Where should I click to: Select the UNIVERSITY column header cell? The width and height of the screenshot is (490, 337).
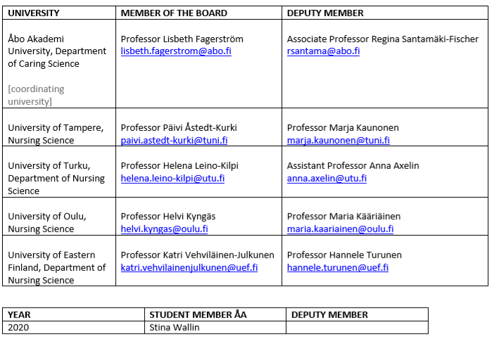pos(59,13)
